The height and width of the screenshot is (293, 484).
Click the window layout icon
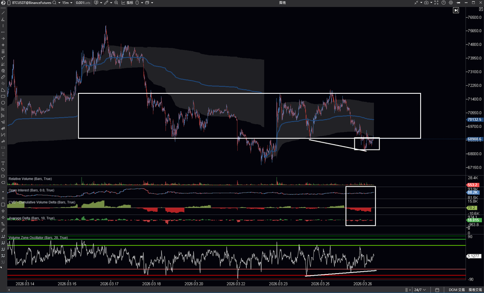tap(147, 3)
